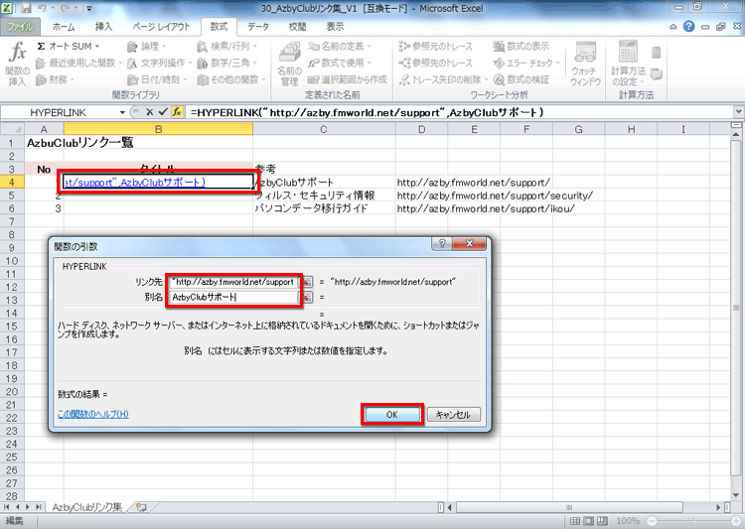Confirm formula entry with the checkmark icon
Viewport: 745px width, 529px height.
tap(163, 112)
